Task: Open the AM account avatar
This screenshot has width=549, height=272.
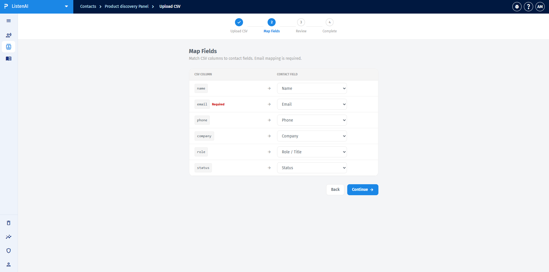Action: click(540, 7)
